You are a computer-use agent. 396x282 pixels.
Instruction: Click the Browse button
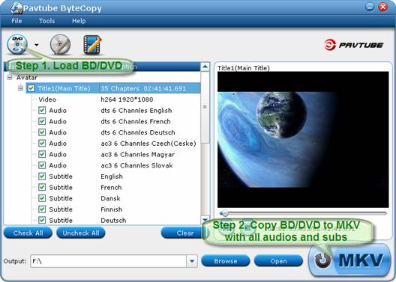(226, 261)
